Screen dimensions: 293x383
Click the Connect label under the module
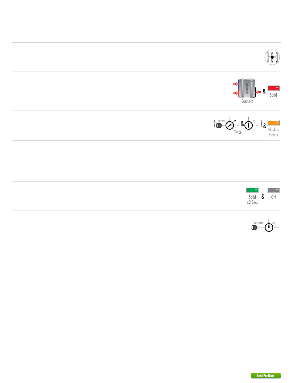click(247, 101)
